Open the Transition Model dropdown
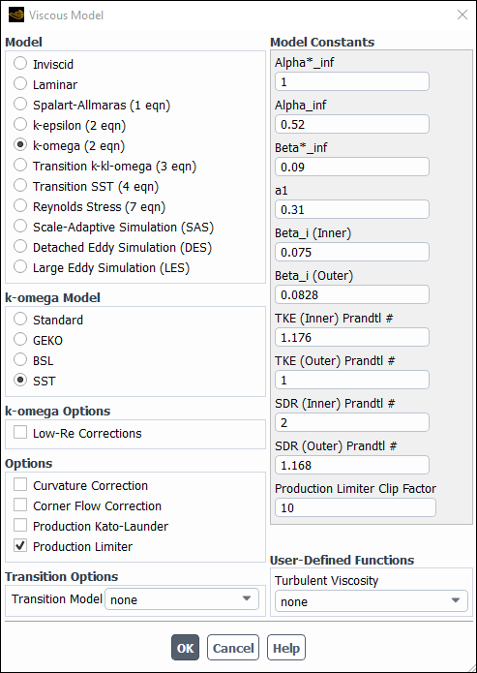Image resolution: width=477 pixels, height=673 pixels. pos(182,599)
